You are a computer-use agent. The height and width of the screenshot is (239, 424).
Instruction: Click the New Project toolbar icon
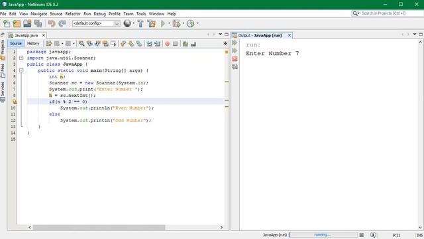17,24
